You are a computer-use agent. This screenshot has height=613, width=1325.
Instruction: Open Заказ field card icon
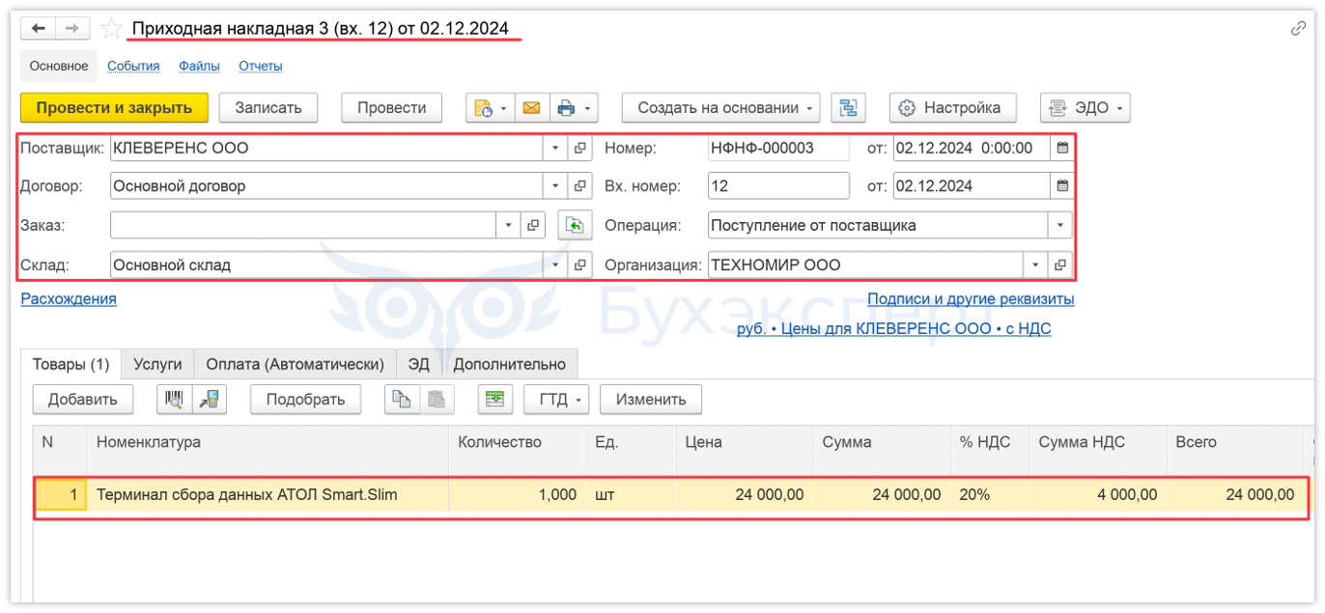coord(533,226)
